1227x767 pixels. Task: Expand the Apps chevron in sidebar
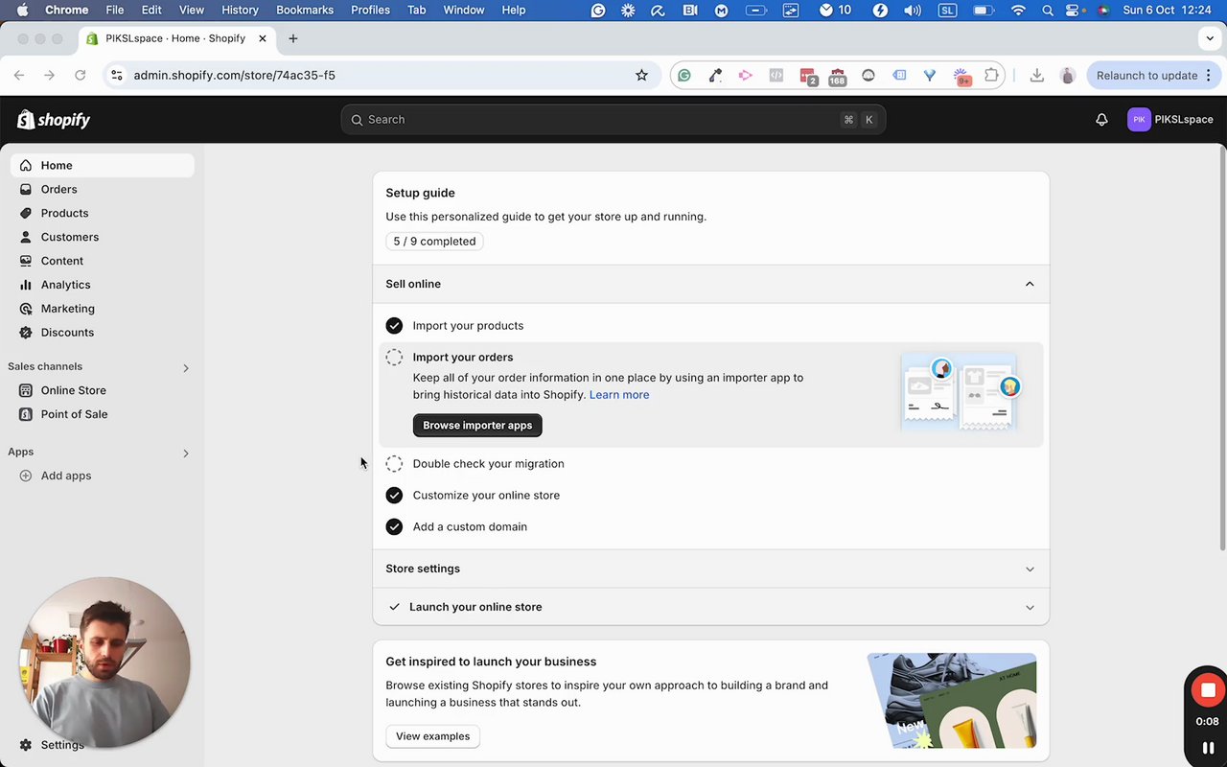[186, 453]
